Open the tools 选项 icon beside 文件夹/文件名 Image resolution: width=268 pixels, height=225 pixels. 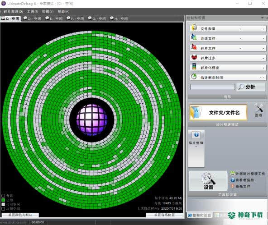point(258,110)
